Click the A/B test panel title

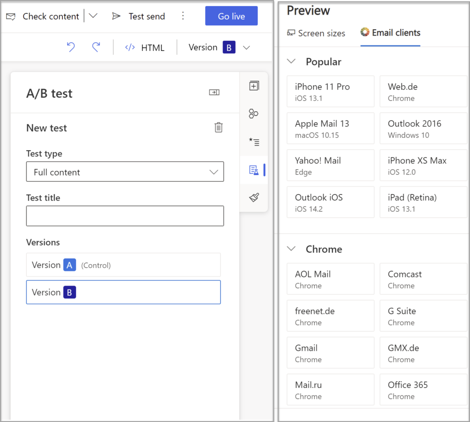click(50, 94)
